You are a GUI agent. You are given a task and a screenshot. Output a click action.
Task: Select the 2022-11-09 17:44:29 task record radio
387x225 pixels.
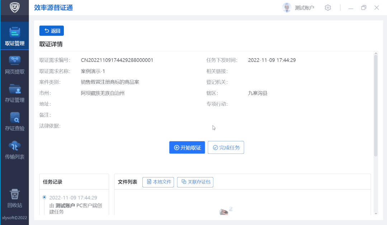[x=44, y=197]
